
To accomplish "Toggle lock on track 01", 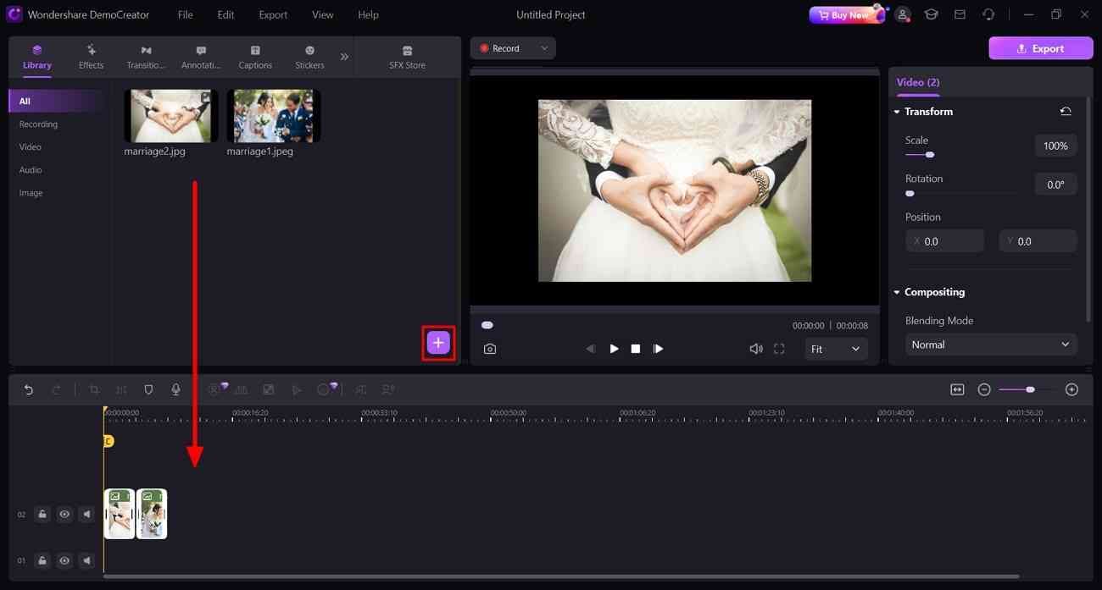I will [x=42, y=560].
